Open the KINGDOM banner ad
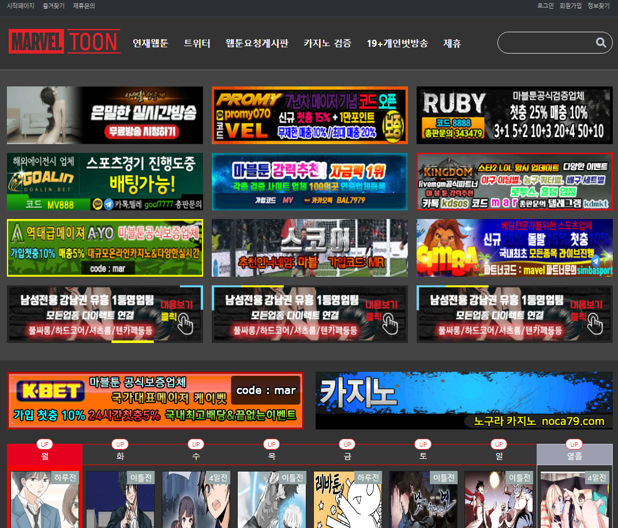Image resolution: width=618 pixels, height=528 pixels. click(515, 182)
